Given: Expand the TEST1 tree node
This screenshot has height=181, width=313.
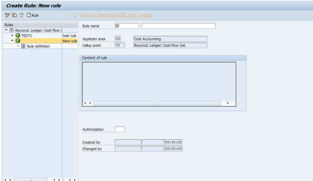Looking at the screenshot, I should pos(12,36).
